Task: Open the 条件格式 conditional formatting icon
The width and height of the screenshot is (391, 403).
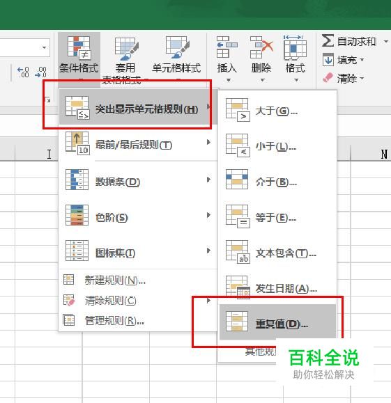Action: (x=79, y=47)
